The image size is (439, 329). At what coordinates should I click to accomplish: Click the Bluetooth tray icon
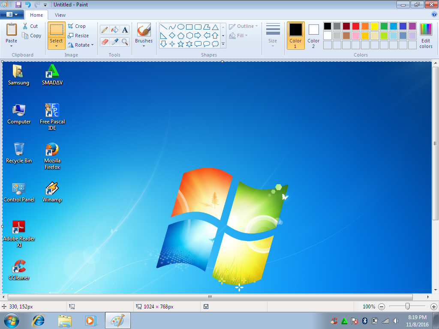click(x=364, y=321)
